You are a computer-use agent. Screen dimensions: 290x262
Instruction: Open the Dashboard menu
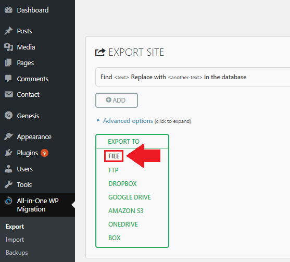tap(33, 10)
